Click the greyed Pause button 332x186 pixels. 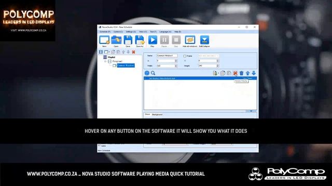tap(164, 40)
